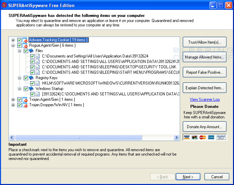The height and width of the screenshot is (185, 234).
Task: Select the Trojan.Agent/Gen [ 1 items ] row
Action: (x=52, y=99)
